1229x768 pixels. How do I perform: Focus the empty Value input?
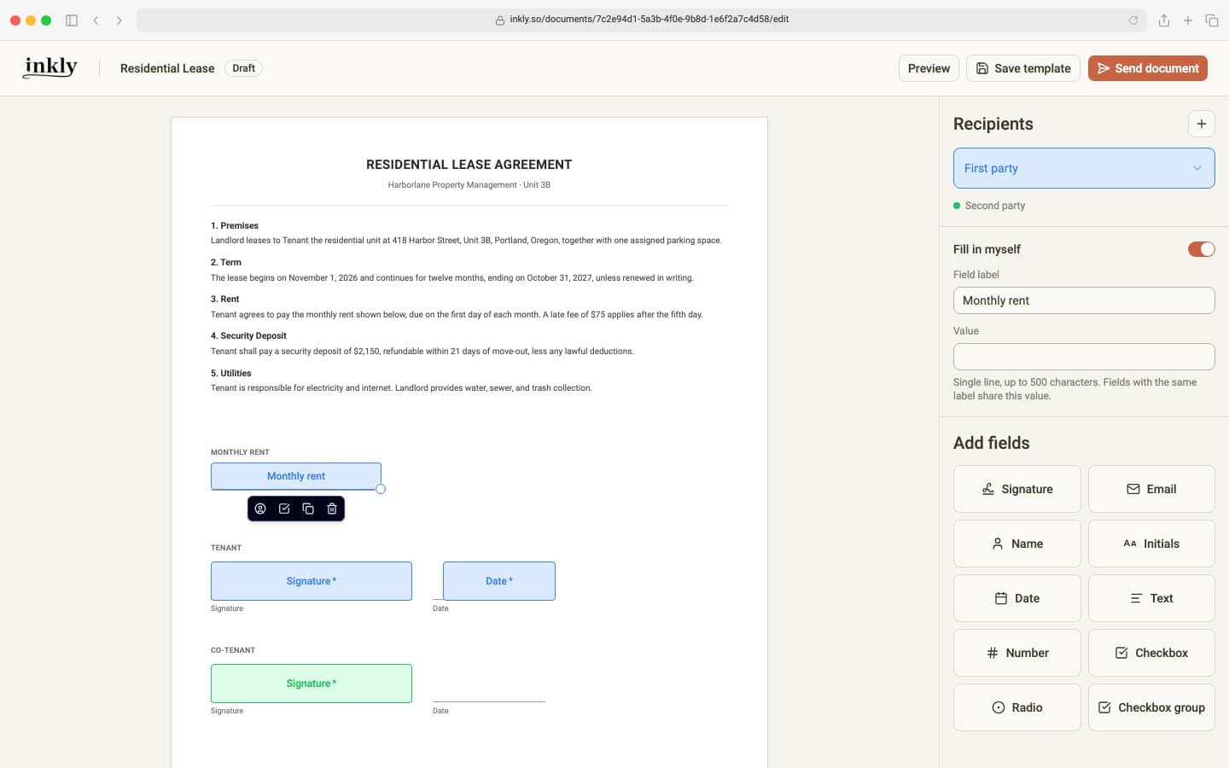[x=1084, y=357]
